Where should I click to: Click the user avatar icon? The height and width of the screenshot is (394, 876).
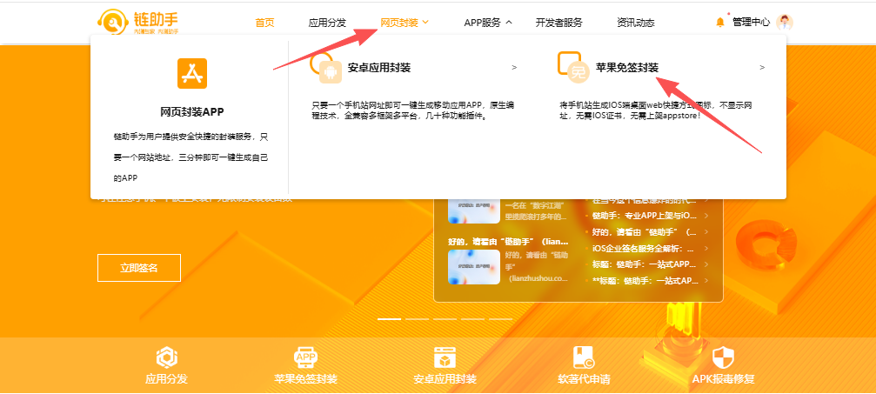(x=785, y=23)
